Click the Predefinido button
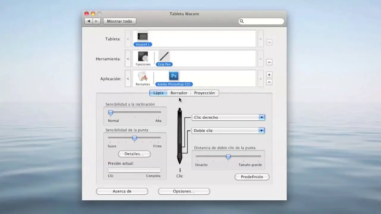Screen dimensions: 381x214 coord(252,177)
